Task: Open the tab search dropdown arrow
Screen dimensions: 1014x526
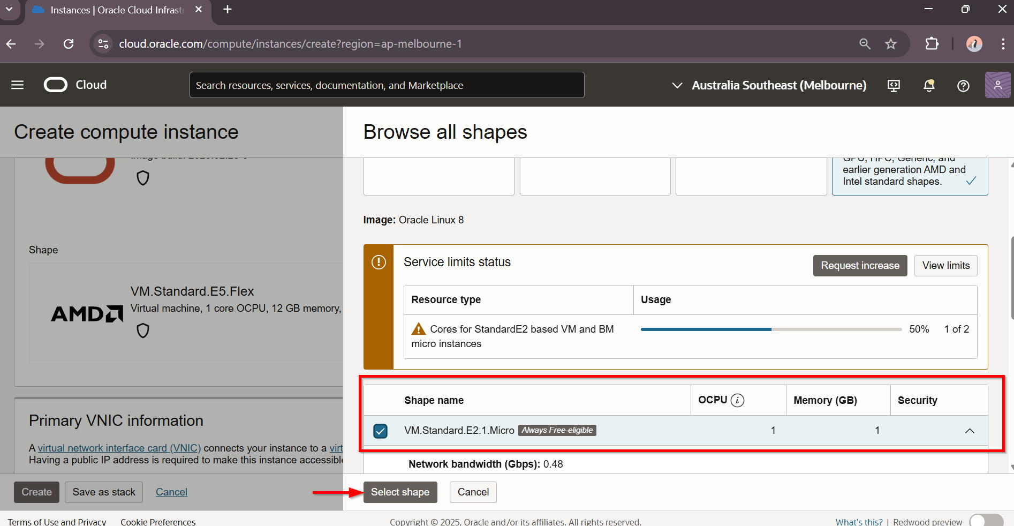Action: pos(9,10)
